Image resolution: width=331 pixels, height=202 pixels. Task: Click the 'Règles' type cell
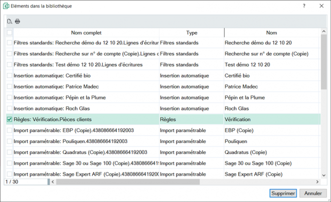tap(192, 119)
